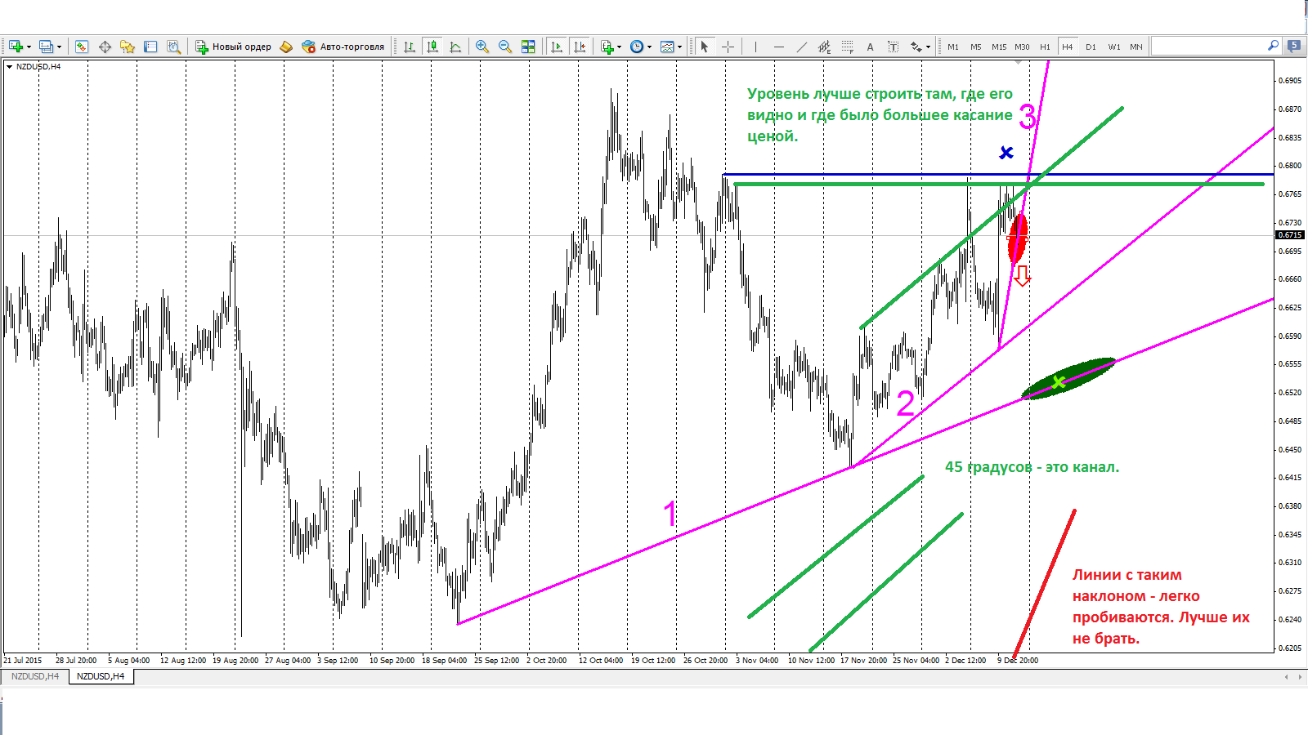Set timeframe to M15
Image resolution: width=1308 pixels, height=735 pixels.
(x=999, y=47)
